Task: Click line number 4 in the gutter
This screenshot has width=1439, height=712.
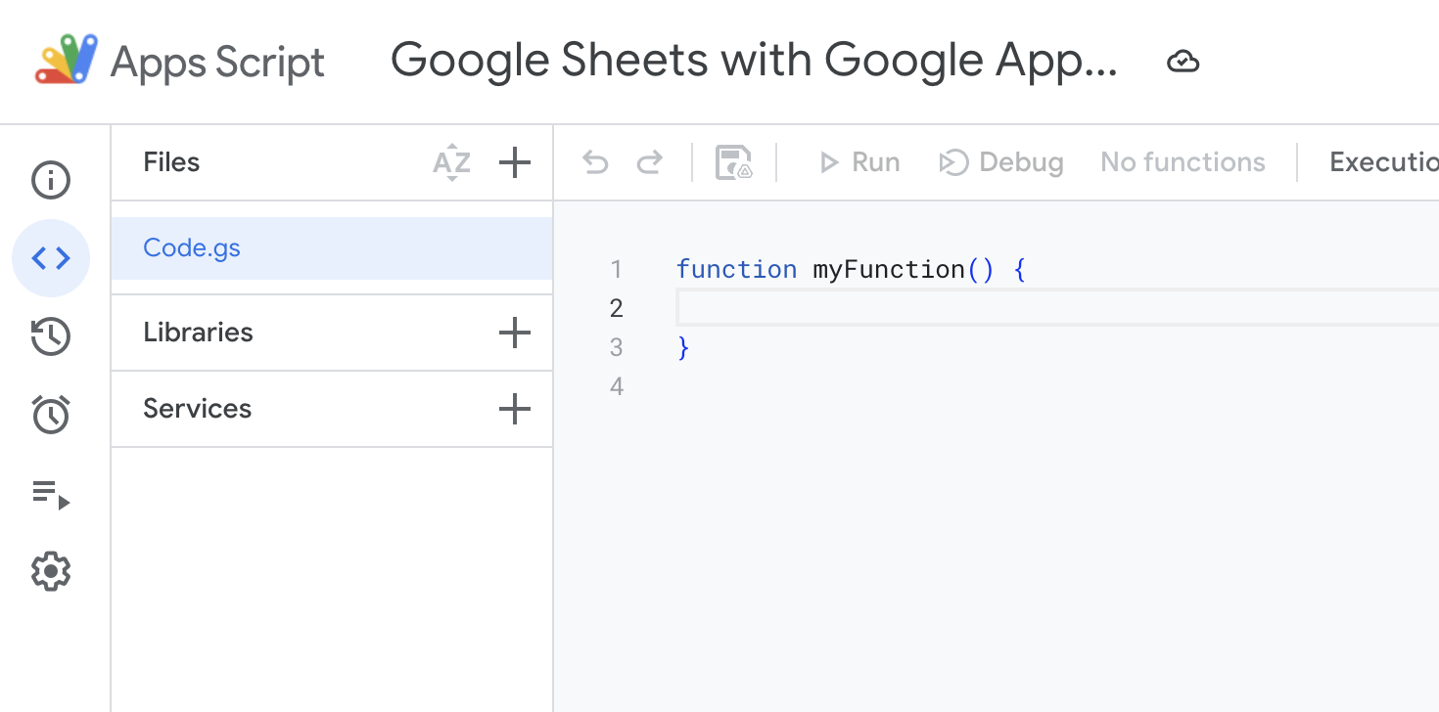Action: 616,386
